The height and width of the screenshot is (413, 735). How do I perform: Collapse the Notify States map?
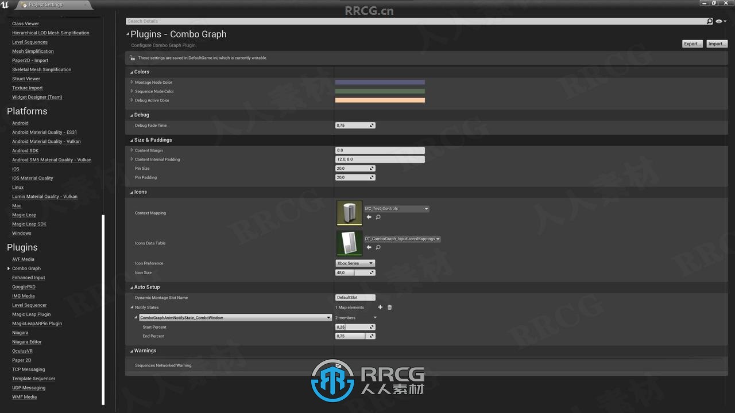pos(131,307)
